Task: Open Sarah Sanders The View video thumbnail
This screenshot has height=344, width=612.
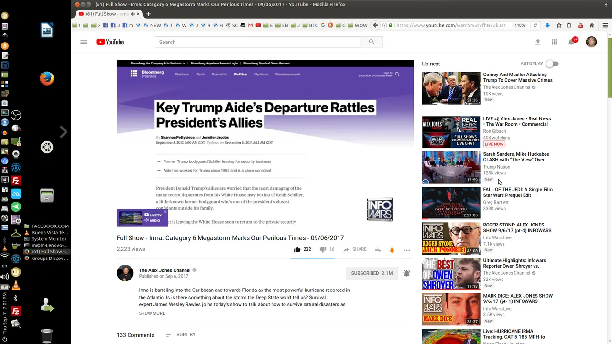Action: pyautogui.click(x=451, y=168)
